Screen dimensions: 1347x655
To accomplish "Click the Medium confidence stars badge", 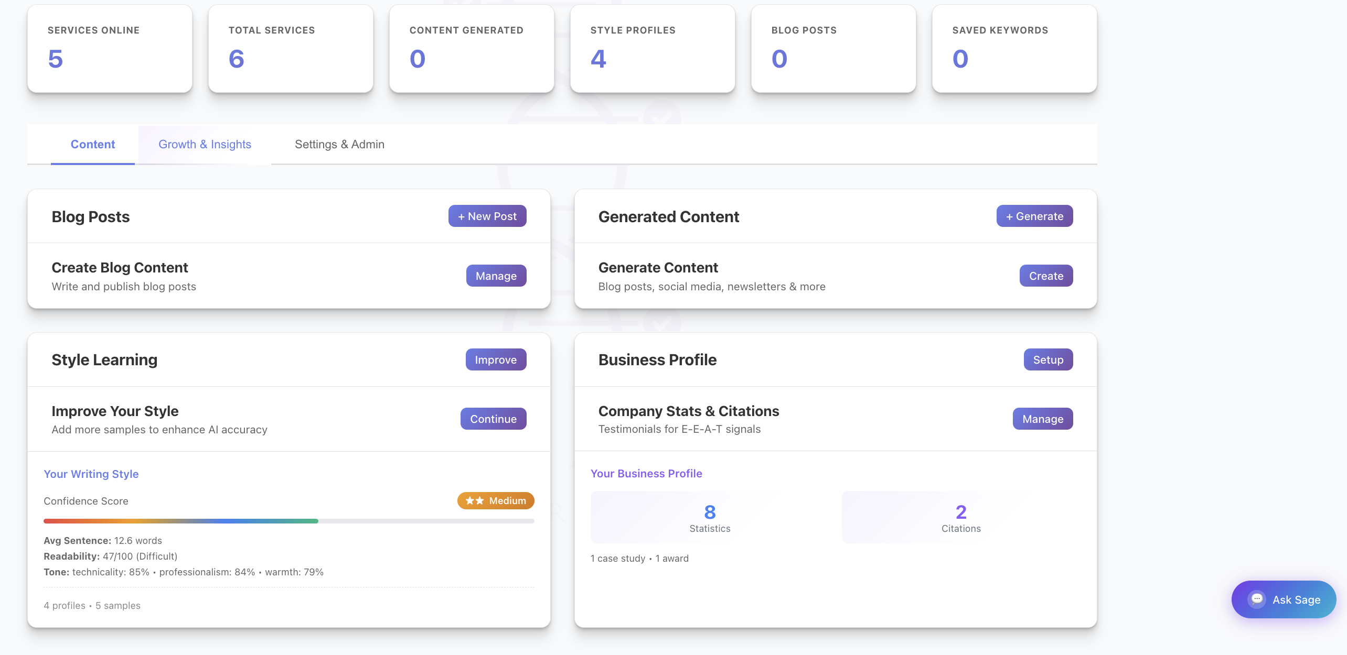I will [495, 500].
